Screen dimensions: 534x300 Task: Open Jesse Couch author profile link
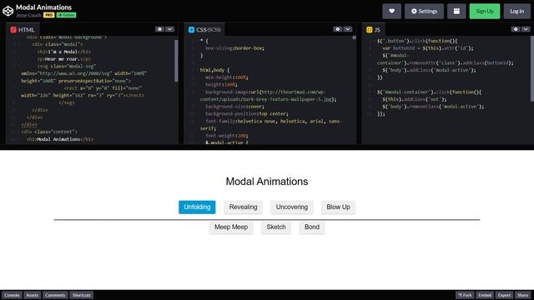coord(28,15)
